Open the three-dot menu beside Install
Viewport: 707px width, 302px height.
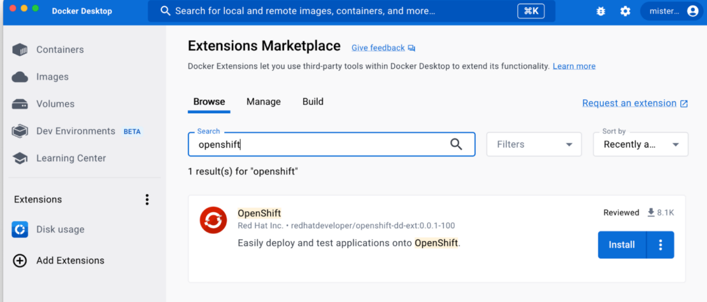point(661,245)
